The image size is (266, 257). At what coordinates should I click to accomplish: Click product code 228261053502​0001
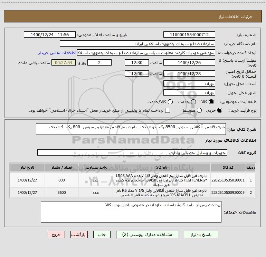click(228, 180)
